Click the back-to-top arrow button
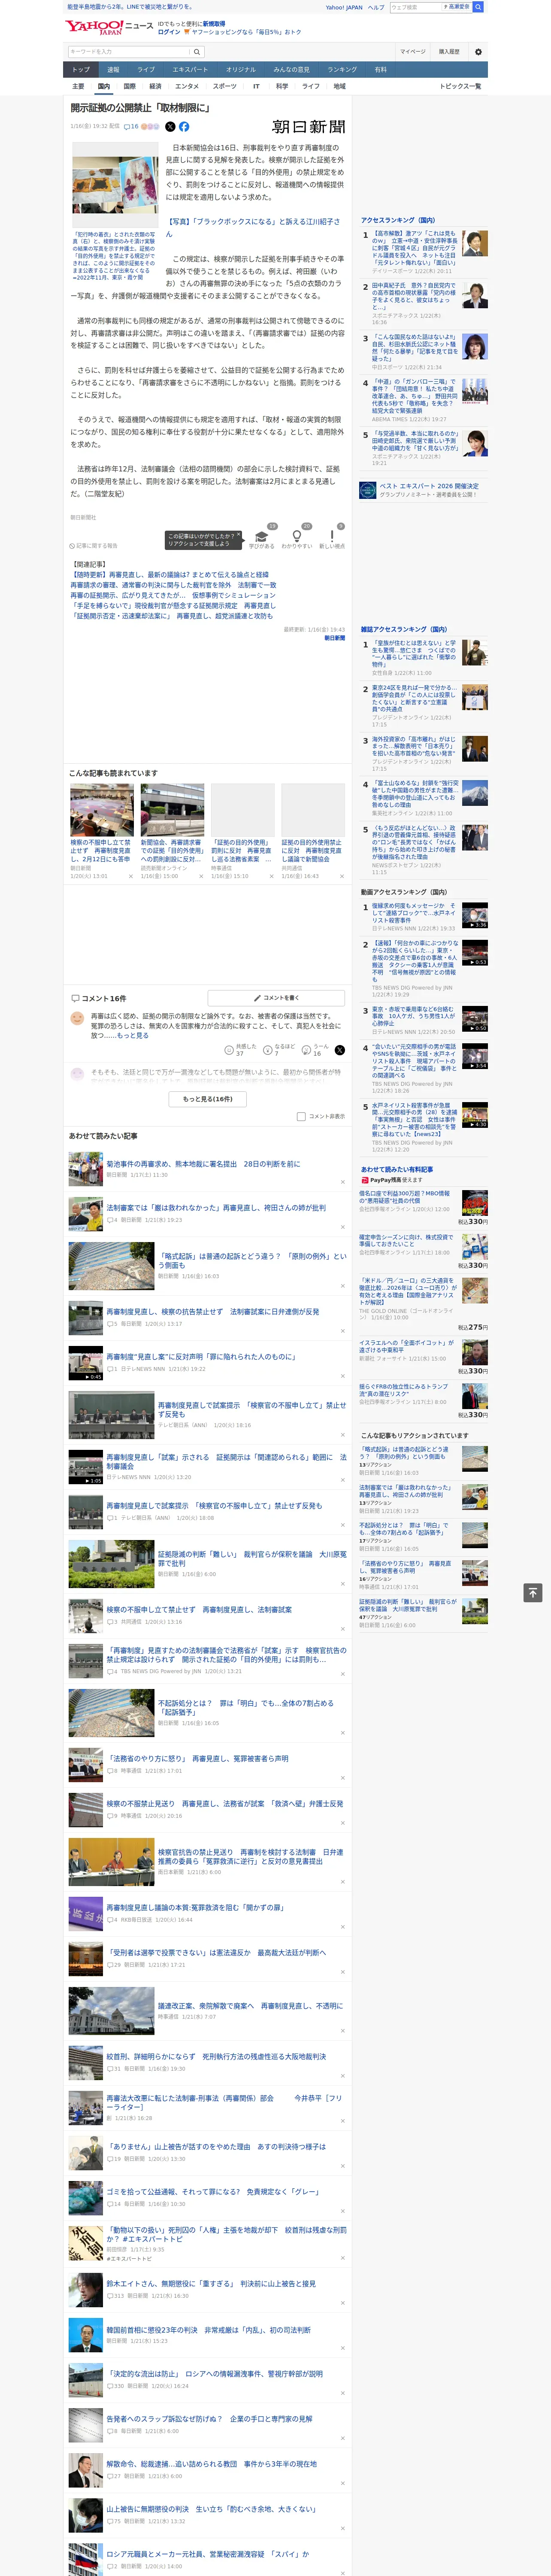Viewport: 551px width, 2576px height. coord(533,1592)
